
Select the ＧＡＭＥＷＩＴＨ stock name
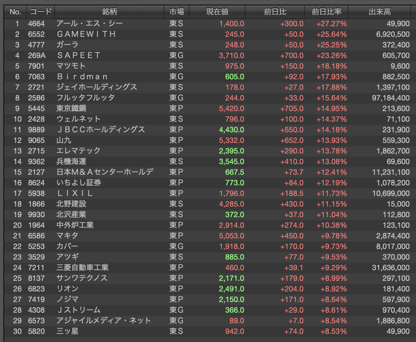tap(86, 34)
